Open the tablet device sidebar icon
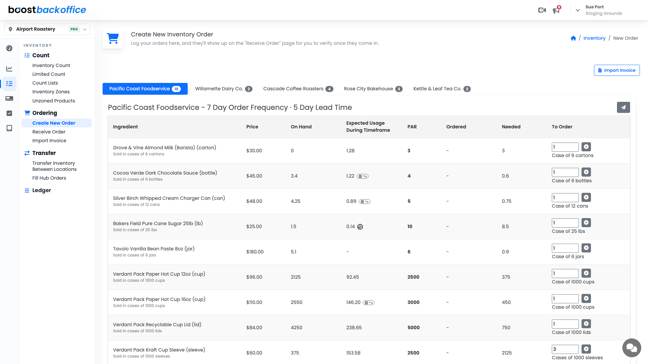648x364 pixels. 9,128
